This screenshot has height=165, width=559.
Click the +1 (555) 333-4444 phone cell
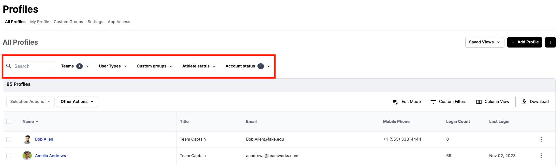coord(402,139)
